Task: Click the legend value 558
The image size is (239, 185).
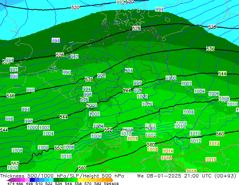Action: [78, 183]
